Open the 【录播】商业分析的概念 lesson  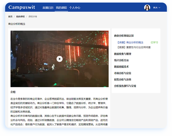tap(130, 42)
